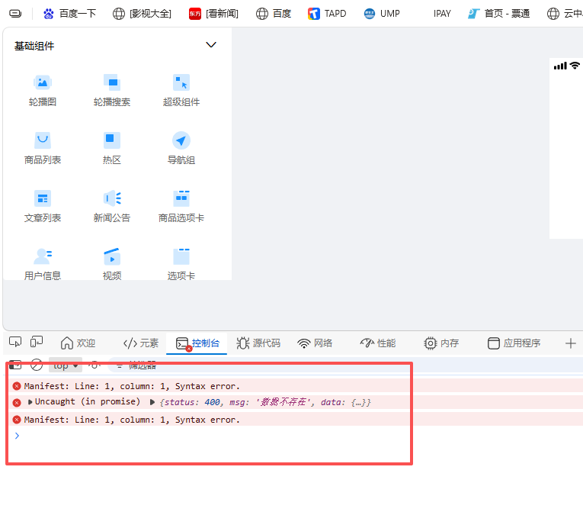Add the 商品选项卡 component
Screen dimensions: 583x528
pyautogui.click(x=181, y=207)
